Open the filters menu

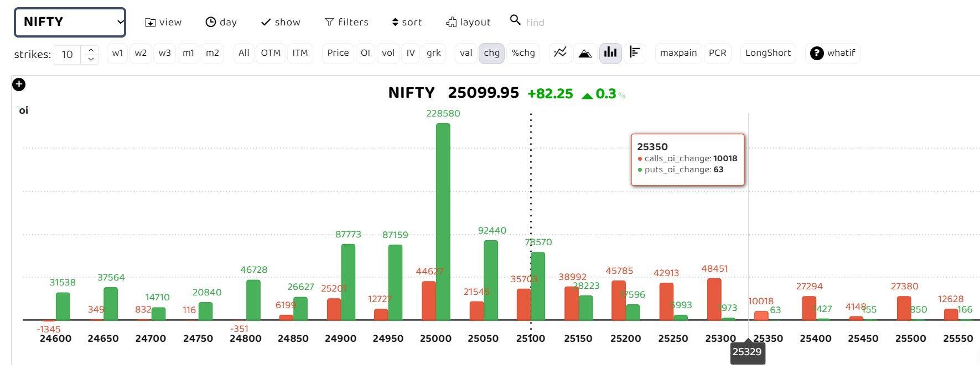click(346, 22)
